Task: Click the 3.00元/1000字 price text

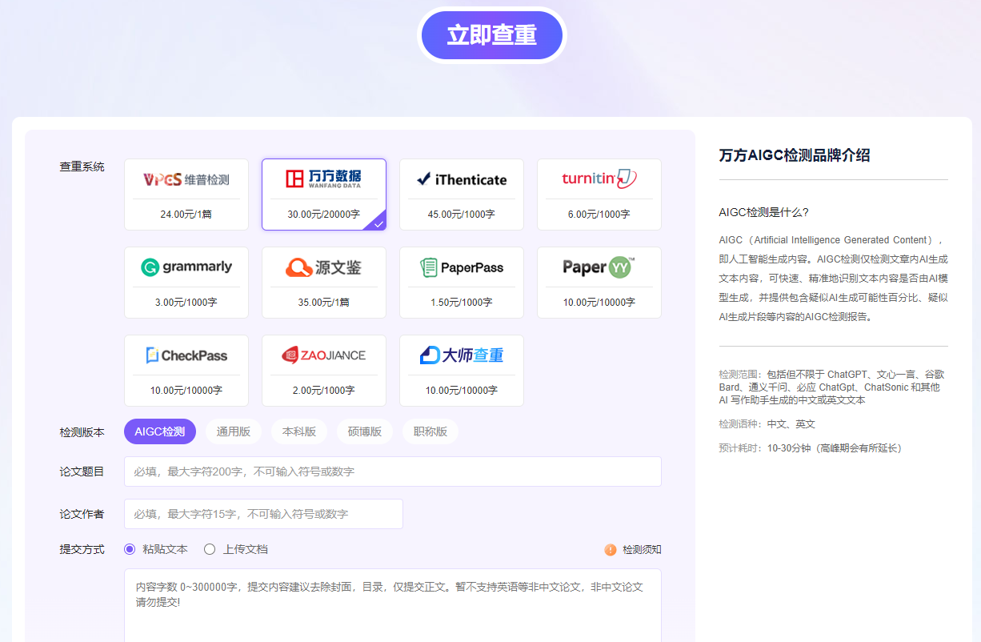Action: click(x=186, y=303)
